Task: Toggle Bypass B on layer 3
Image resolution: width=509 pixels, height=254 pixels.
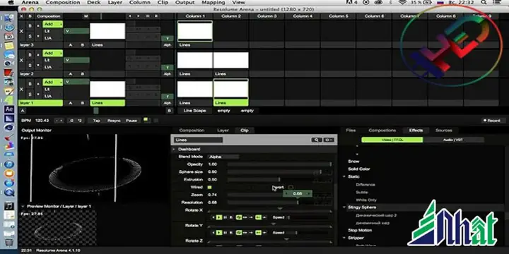Action: (x=30, y=26)
